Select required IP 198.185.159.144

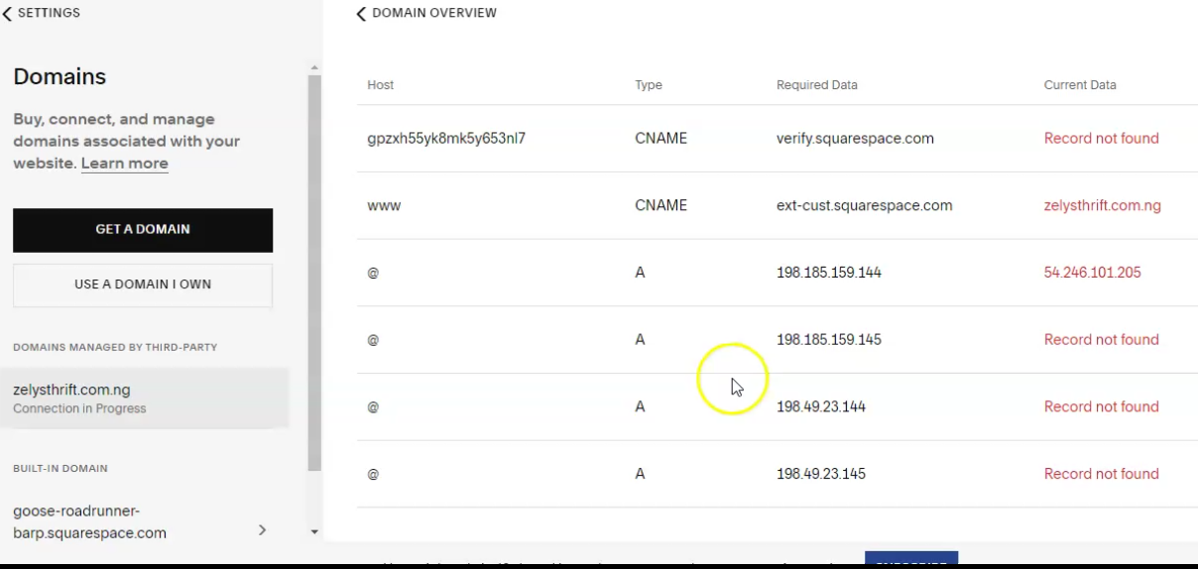tap(829, 273)
